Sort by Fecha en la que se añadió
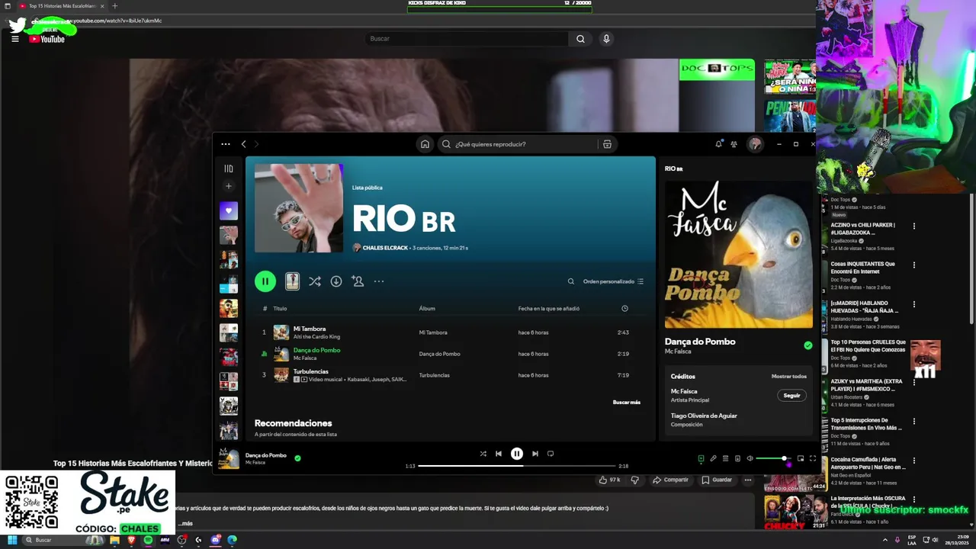Image resolution: width=976 pixels, height=549 pixels. coord(549,309)
